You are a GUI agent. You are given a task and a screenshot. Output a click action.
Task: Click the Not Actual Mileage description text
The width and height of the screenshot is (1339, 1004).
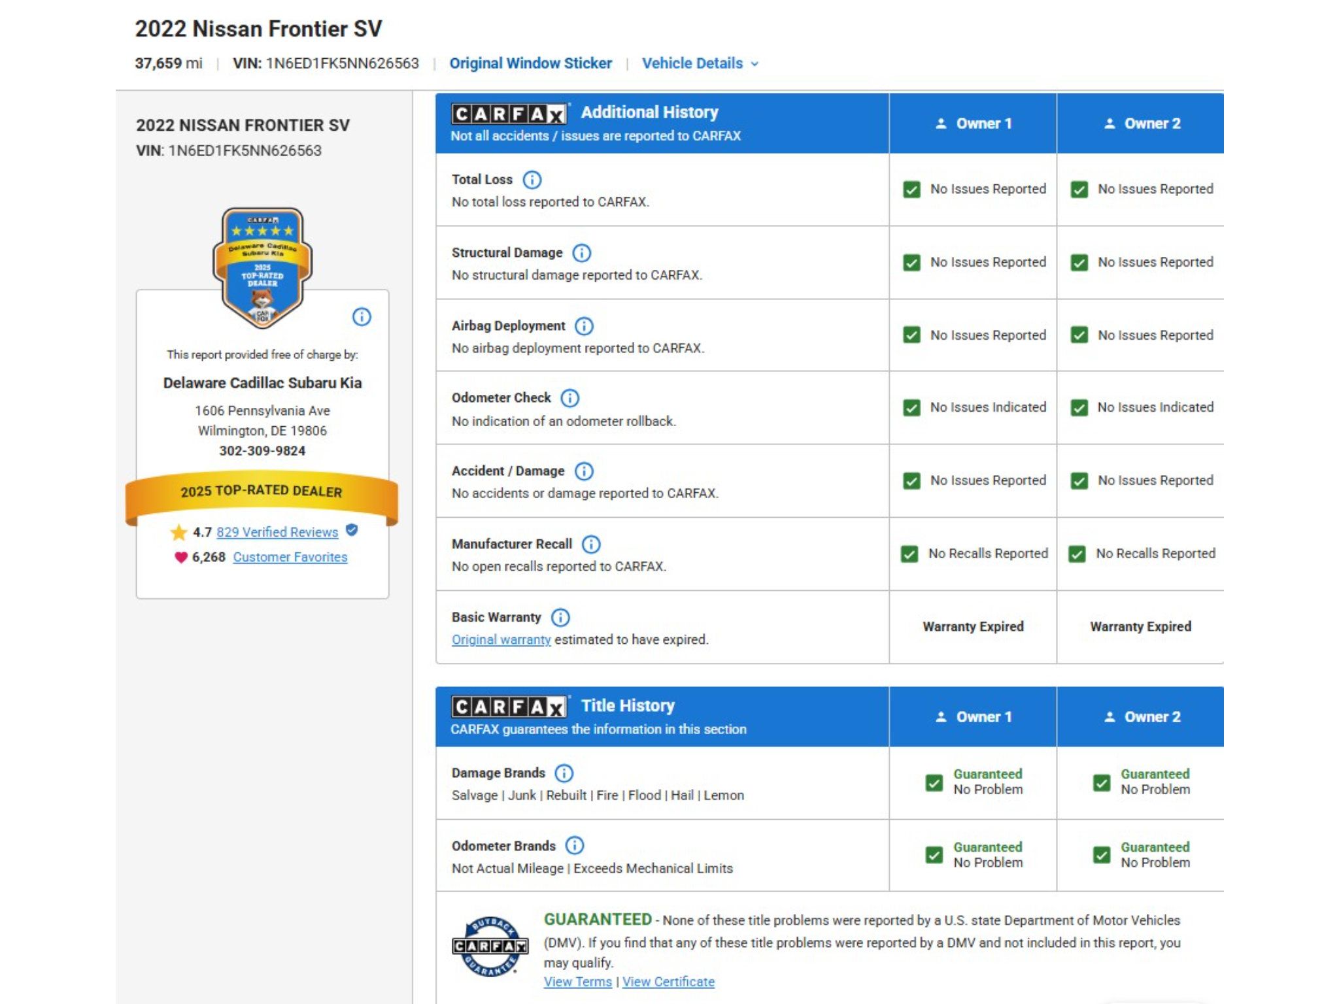592,869
